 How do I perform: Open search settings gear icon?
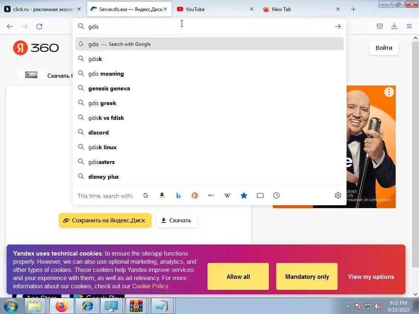click(338, 195)
